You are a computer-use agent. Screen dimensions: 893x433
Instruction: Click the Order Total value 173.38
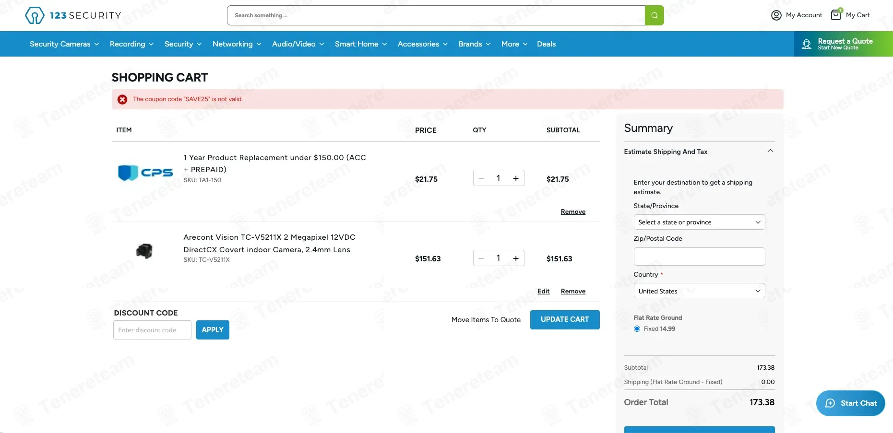click(762, 402)
